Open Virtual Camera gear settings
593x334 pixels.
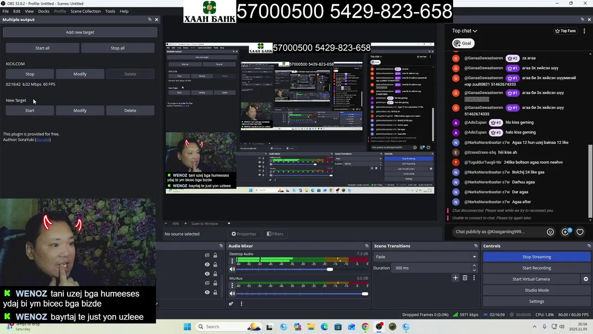[586, 279]
